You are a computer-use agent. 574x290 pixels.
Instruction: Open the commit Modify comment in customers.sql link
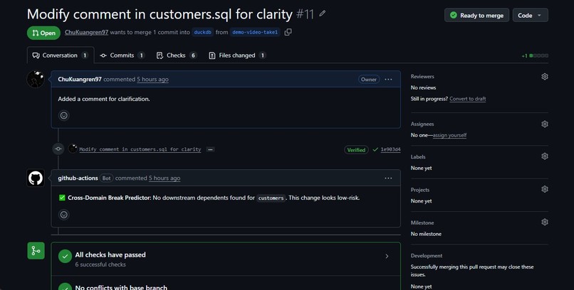(x=140, y=149)
